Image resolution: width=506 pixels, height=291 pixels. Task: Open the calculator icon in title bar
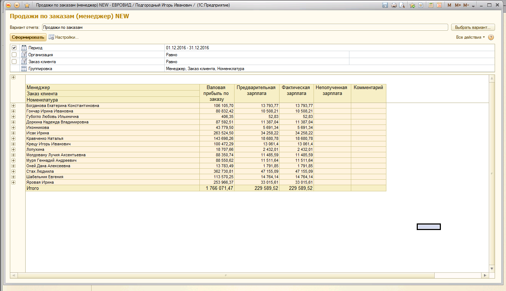(431, 5)
